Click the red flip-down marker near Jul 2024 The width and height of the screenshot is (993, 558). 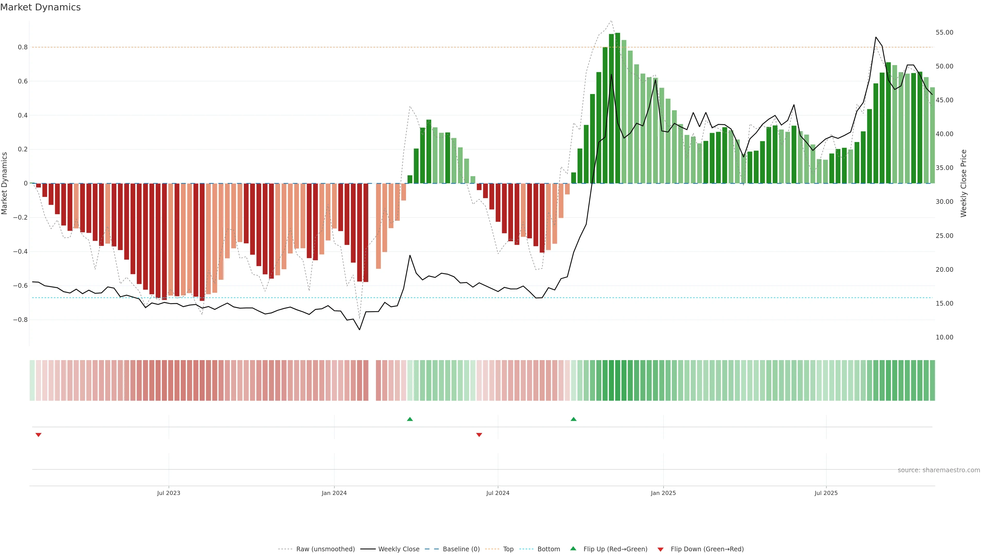point(479,435)
